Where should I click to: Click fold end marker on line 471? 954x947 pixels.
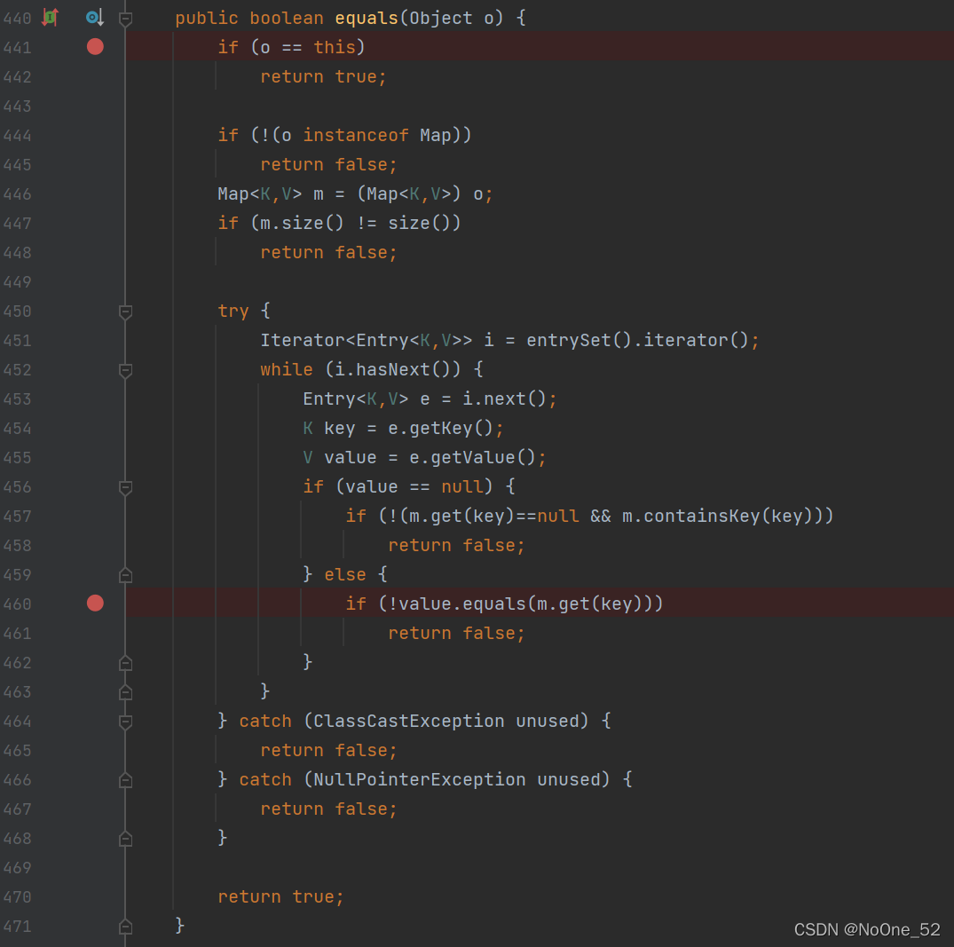(x=125, y=927)
